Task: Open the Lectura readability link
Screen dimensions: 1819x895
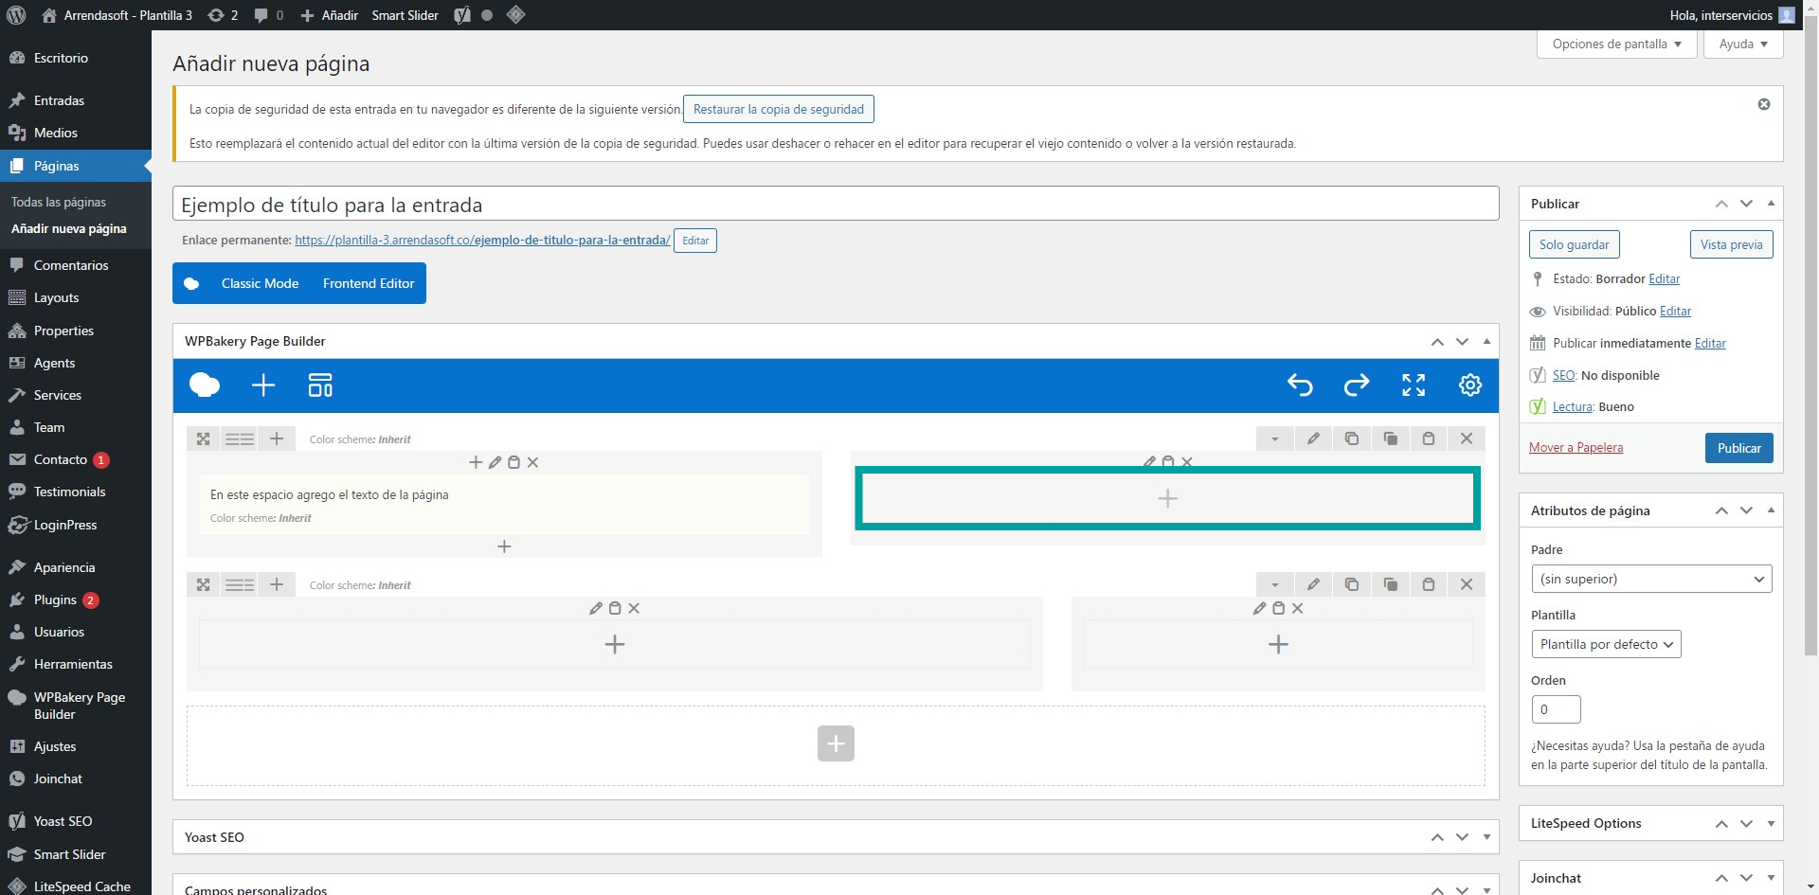Action: click(x=1573, y=406)
